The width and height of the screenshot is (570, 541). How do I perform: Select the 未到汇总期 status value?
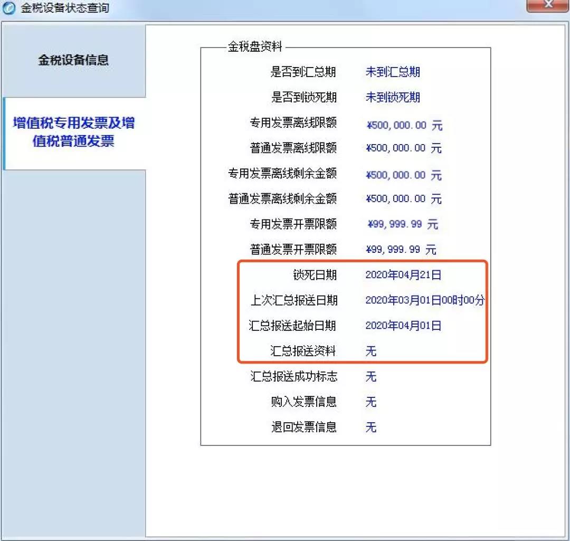tap(393, 72)
